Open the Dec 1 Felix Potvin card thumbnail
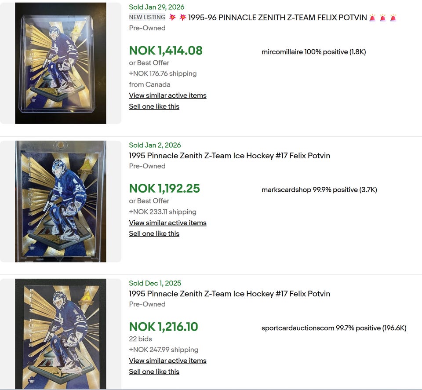The image size is (422, 390). click(x=61, y=334)
